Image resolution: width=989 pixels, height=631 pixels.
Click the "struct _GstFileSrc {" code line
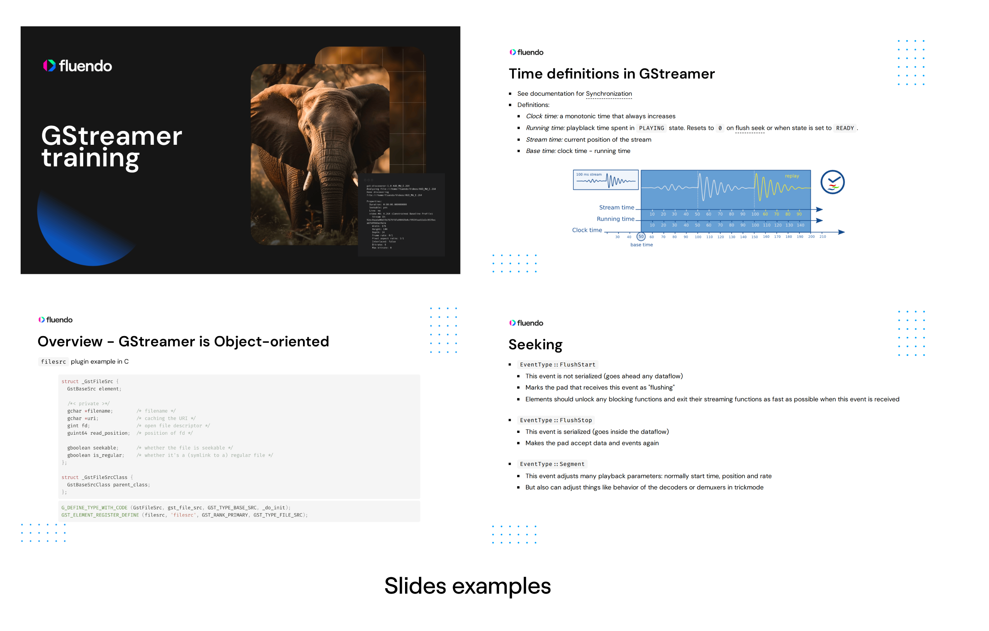90,382
